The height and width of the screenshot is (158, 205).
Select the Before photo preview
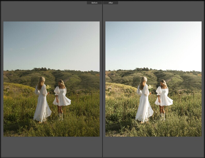tap(52, 79)
